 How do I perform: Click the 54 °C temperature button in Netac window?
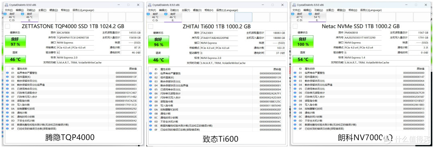point(303,59)
